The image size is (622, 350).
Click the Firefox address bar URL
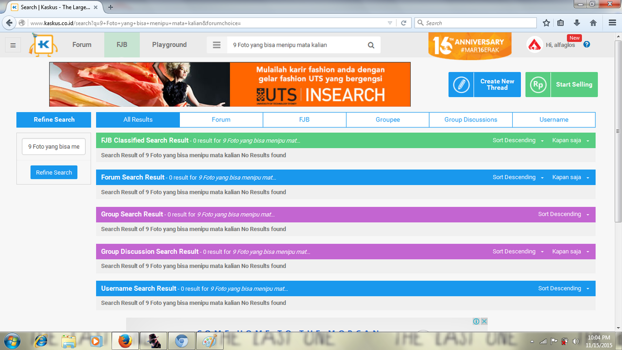click(207, 23)
